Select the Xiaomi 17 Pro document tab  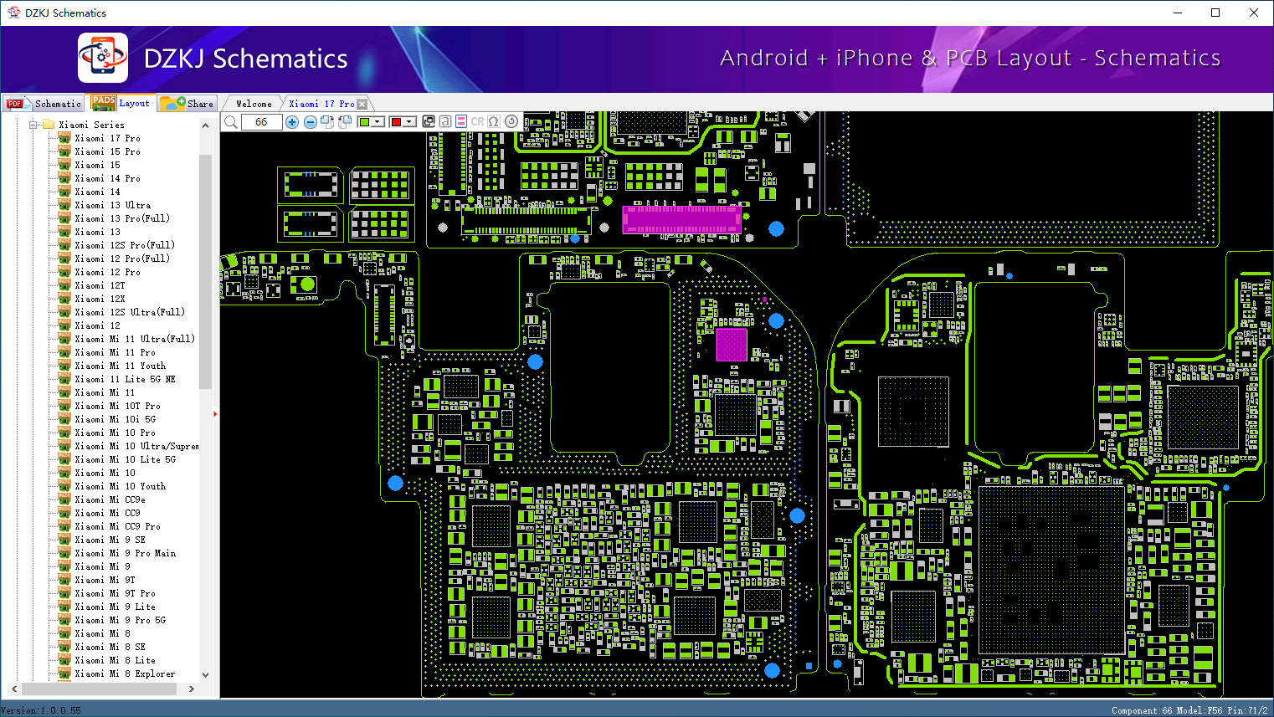point(321,104)
